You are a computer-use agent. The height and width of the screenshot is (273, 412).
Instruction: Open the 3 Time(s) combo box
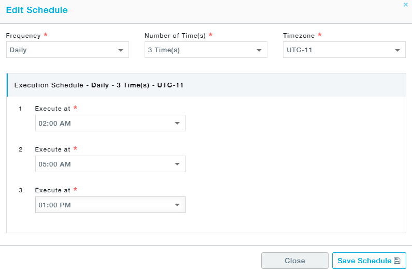pyautogui.click(x=206, y=50)
